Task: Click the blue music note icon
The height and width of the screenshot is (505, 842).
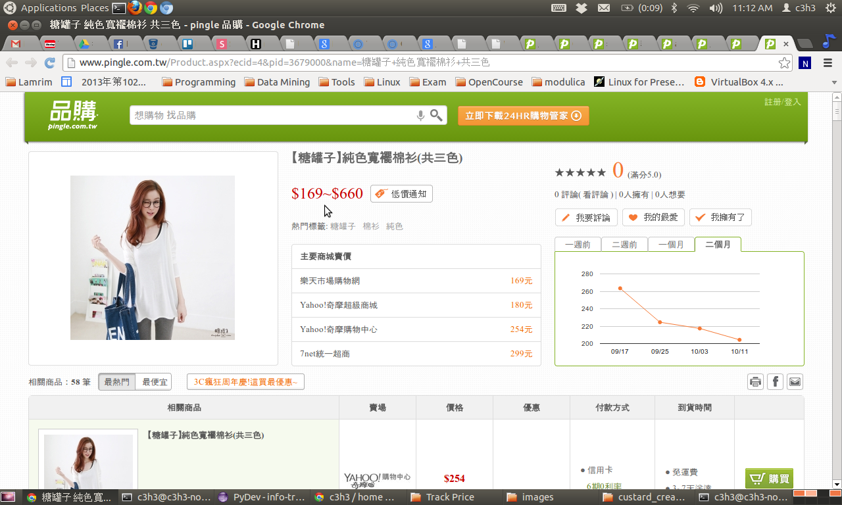Action: 829,41
